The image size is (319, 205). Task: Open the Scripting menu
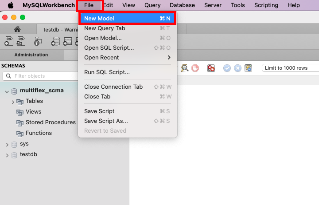coord(266,5)
